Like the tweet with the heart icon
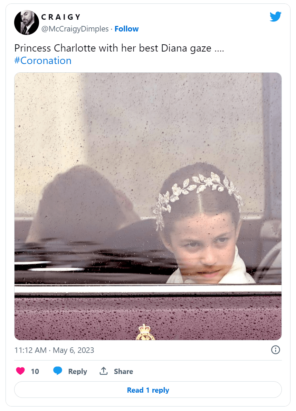 pyautogui.click(x=20, y=371)
